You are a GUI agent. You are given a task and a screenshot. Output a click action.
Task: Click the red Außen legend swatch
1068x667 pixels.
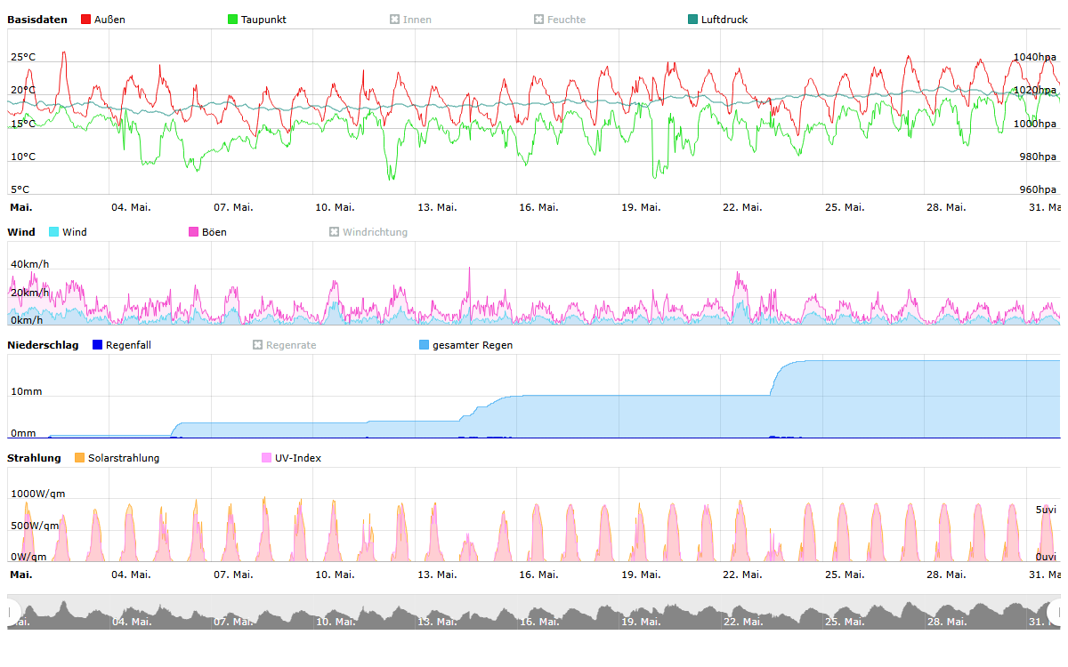tap(86, 20)
